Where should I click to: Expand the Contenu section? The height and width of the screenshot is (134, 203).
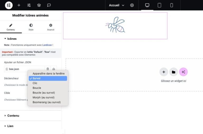(x=31, y=116)
